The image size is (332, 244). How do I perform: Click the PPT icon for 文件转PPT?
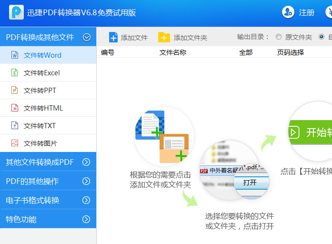pyautogui.click(x=15, y=90)
